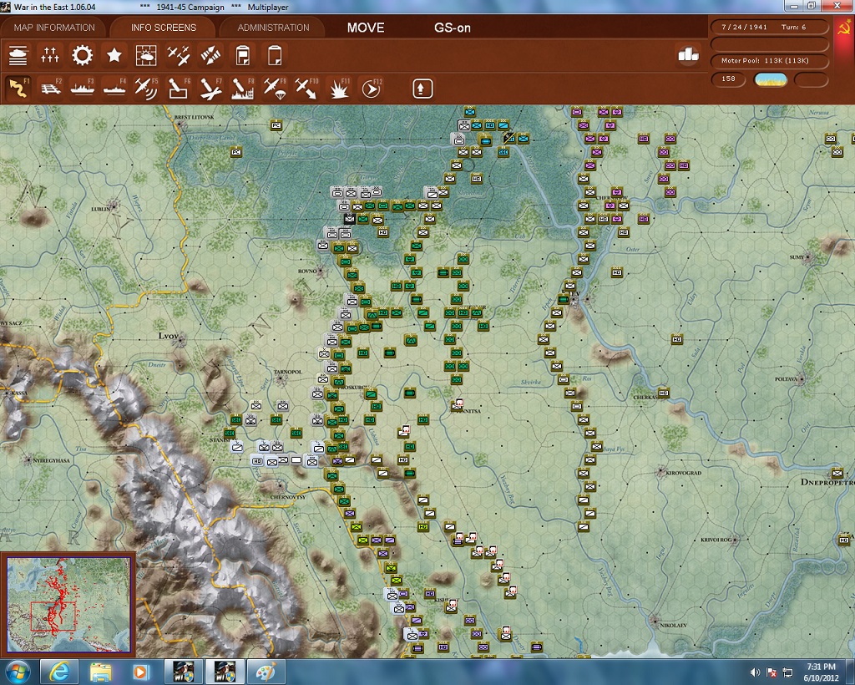Open Windows Media Player in the taskbar
The width and height of the screenshot is (855, 685).
click(140, 672)
